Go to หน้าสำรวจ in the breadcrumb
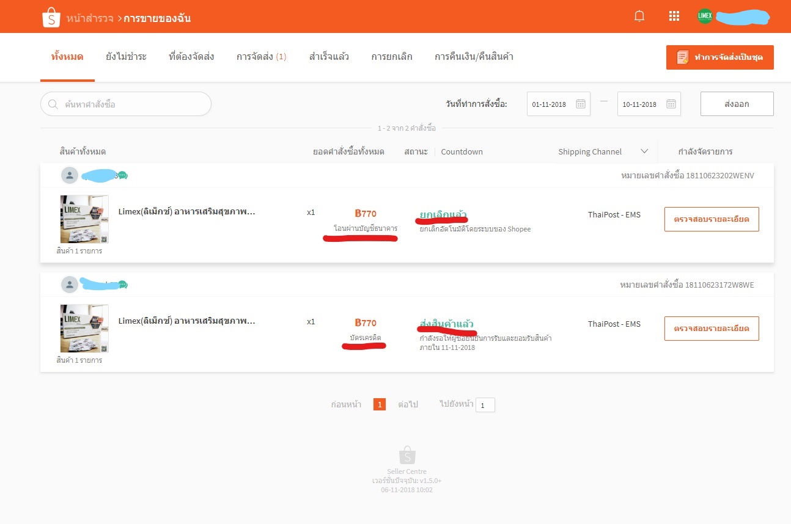 coord(90,18)
